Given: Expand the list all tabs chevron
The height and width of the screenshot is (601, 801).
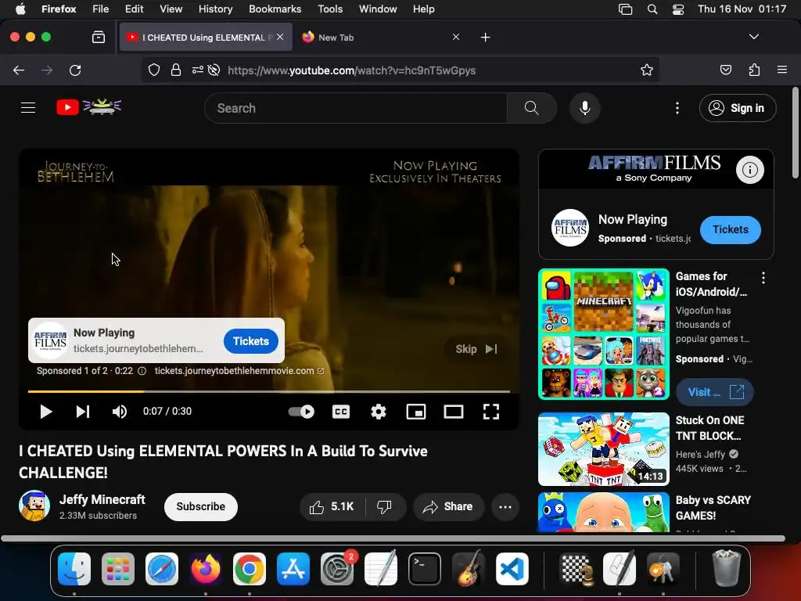Looking at the screenshot, I should click(x=754, y=37).
